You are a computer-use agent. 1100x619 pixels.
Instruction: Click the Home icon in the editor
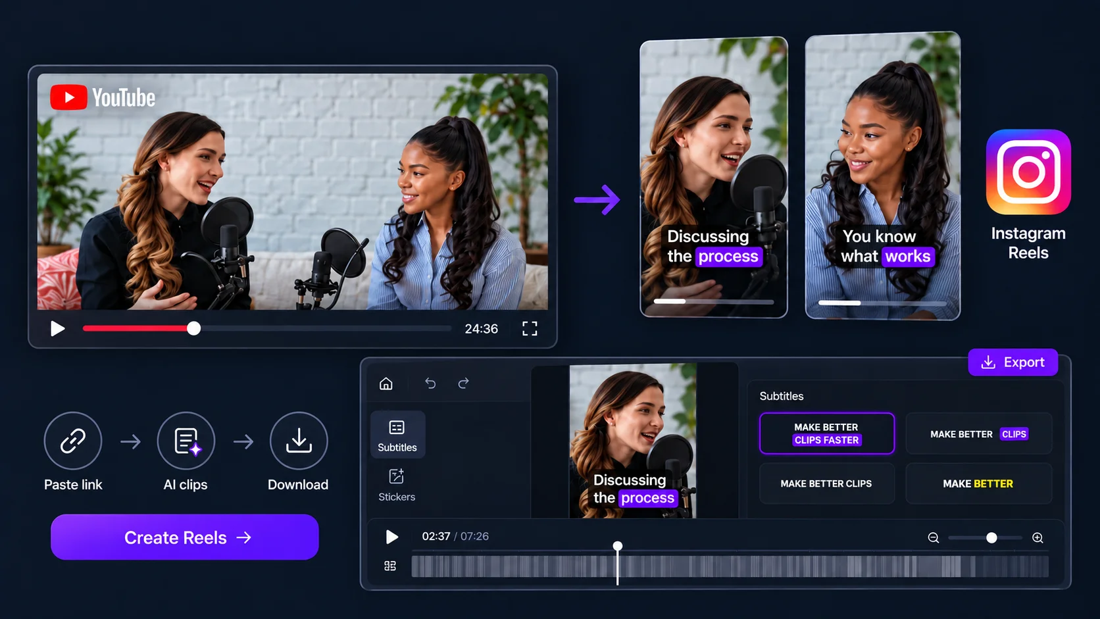(x=386, y=384)
